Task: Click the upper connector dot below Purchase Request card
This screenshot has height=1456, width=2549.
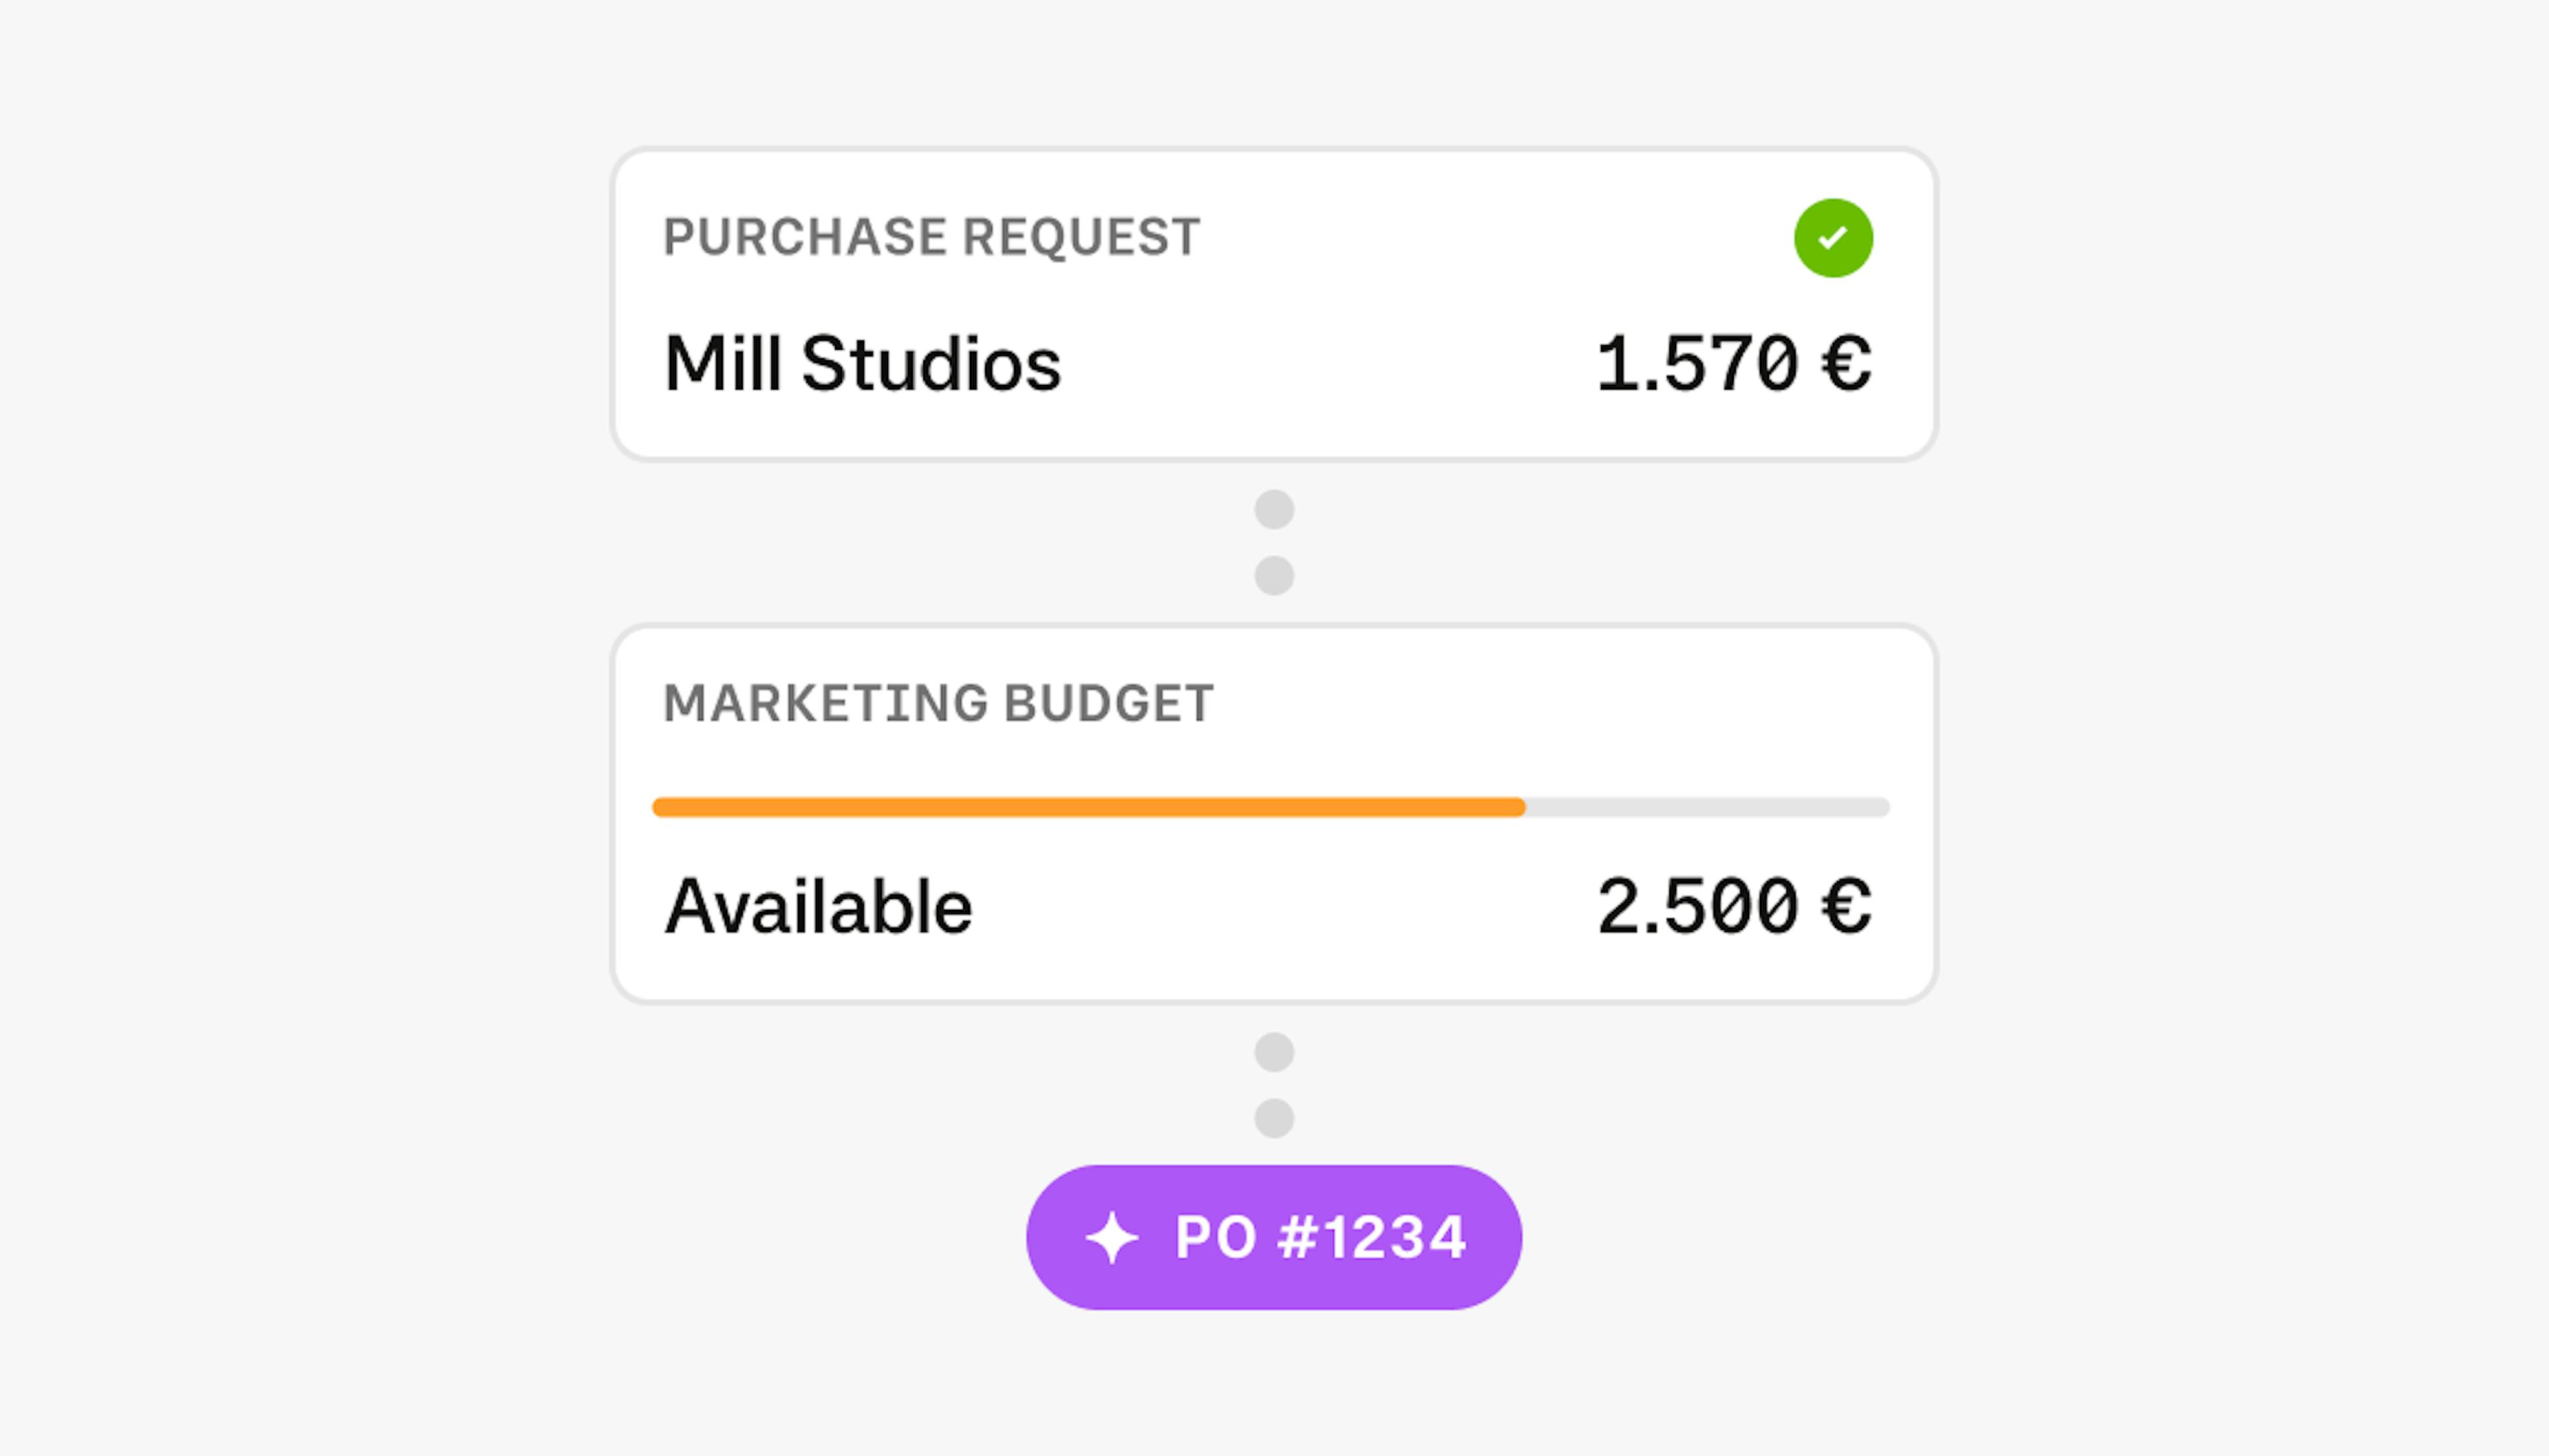Action: [1274, 510]
